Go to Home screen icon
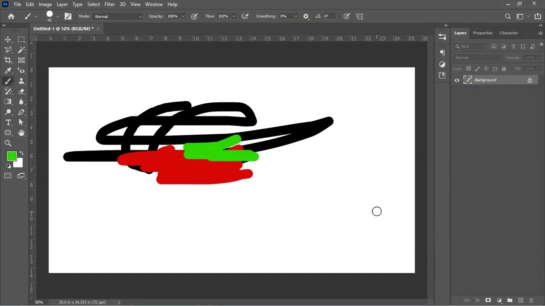 pos(11,16)
